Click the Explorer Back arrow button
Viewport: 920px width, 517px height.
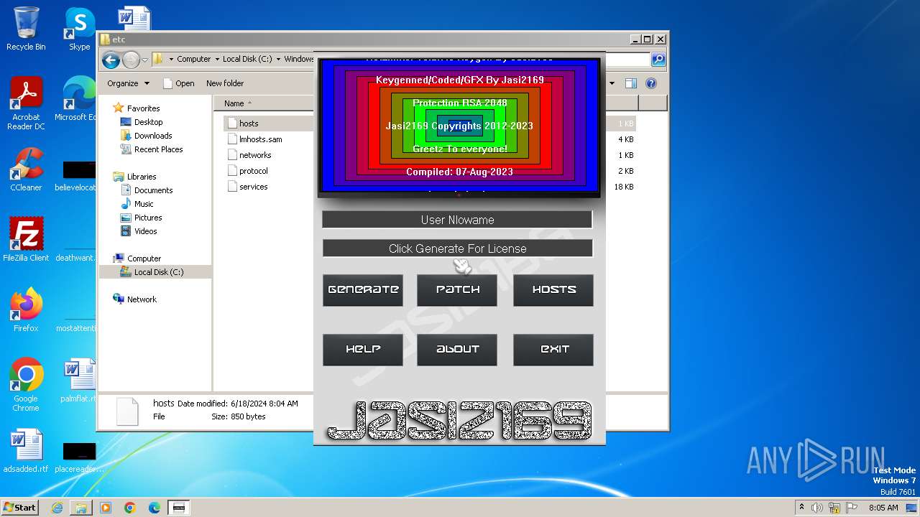[x=111, y=60]
